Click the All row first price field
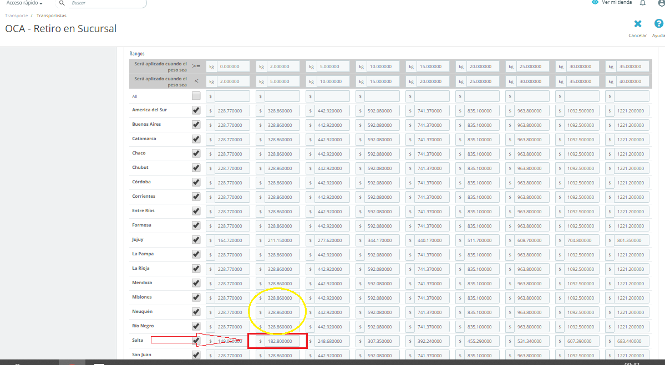 232,96
